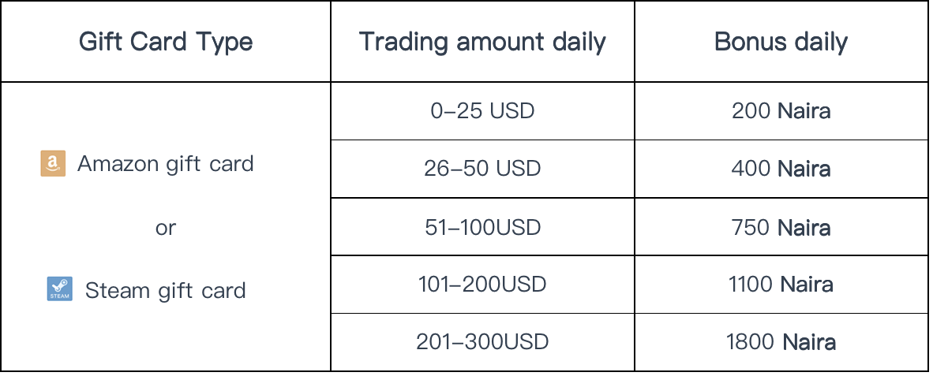Image resolution: width=933 pixels, height=376 pixels.
Task: Select the 51–100USD cell
Action: point(482,227)
